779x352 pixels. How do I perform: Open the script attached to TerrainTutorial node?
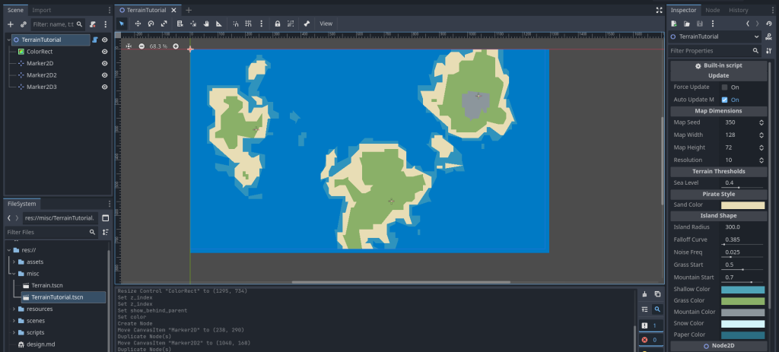coord(94,40)
